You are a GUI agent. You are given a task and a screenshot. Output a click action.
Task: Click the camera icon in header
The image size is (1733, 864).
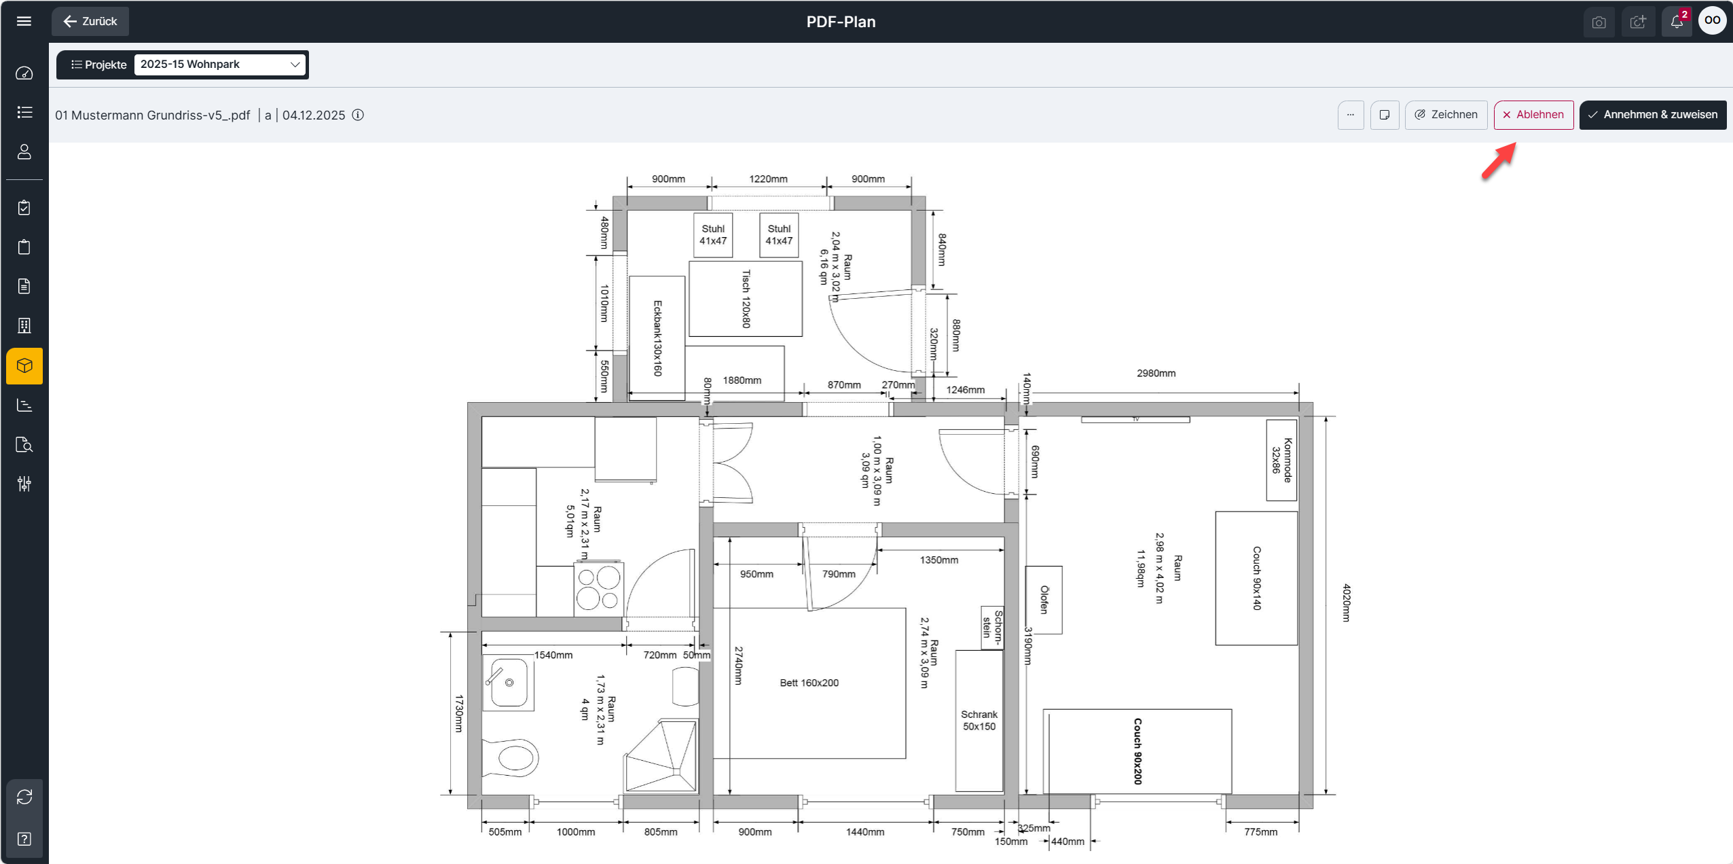point(1599,22)
